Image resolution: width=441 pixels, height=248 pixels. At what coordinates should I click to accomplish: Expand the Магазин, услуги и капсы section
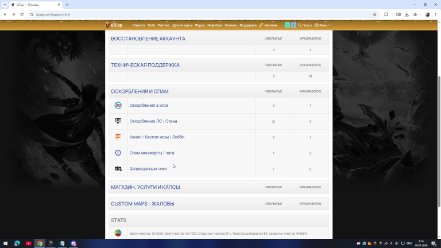[x=145, y=187]
